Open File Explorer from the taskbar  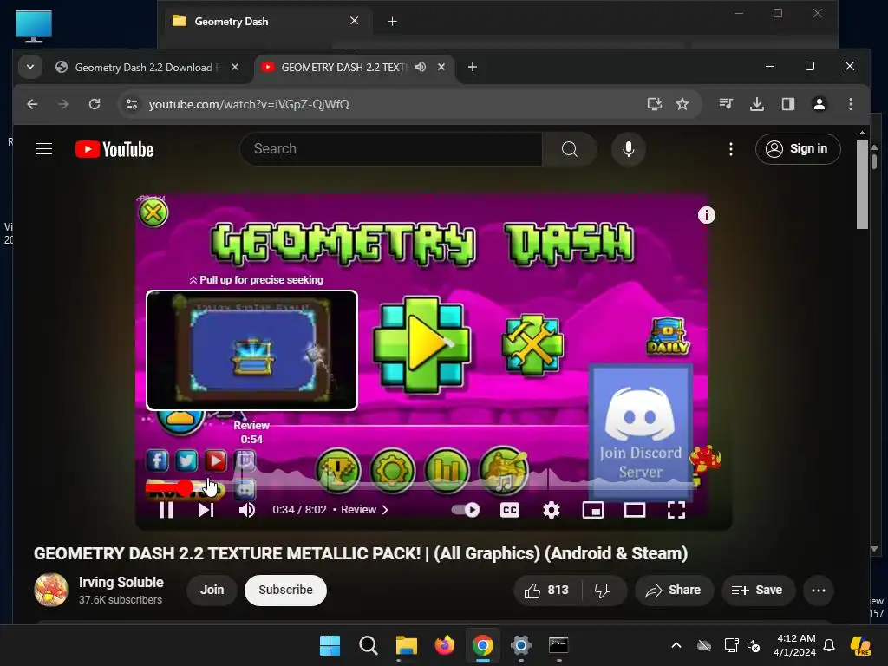(406, 645)
